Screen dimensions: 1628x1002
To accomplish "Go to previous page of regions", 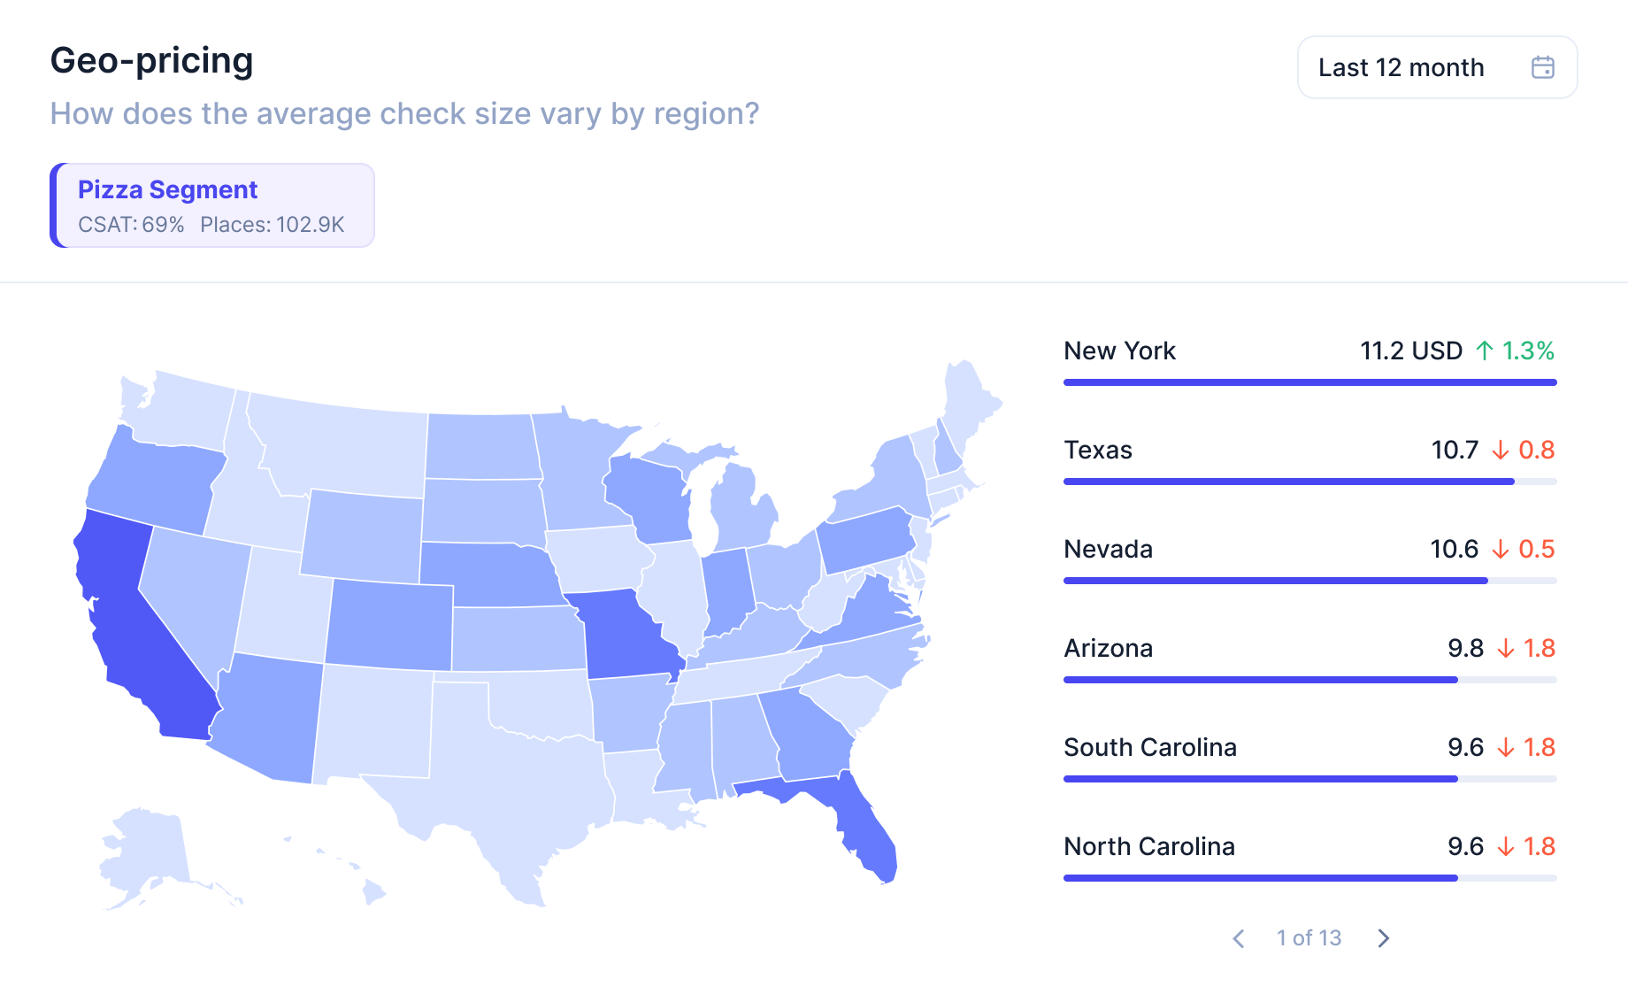I will tap(1239, 938).
